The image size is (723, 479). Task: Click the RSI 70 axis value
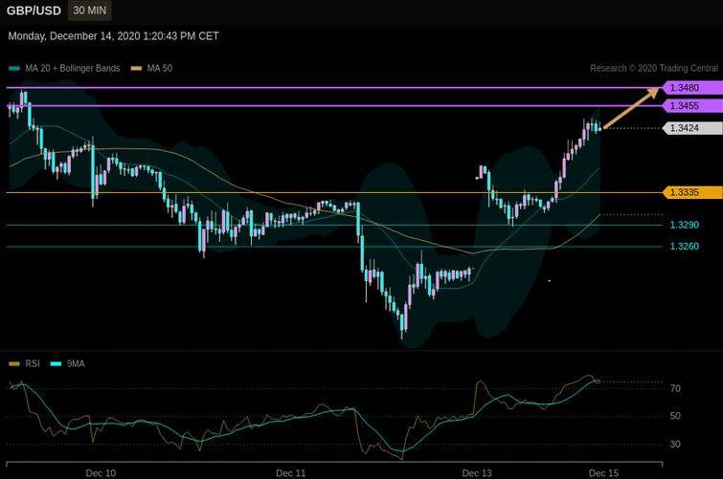(675, 389)
